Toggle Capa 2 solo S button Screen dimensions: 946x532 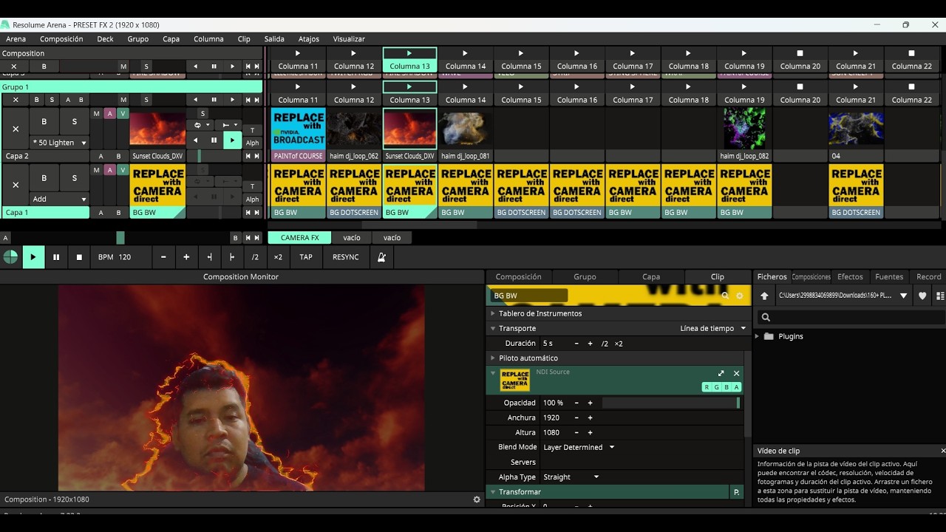[74, 122]
